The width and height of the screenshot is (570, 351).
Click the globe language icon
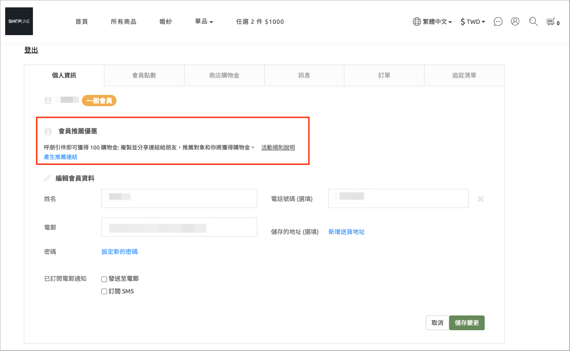coord(417,22)
